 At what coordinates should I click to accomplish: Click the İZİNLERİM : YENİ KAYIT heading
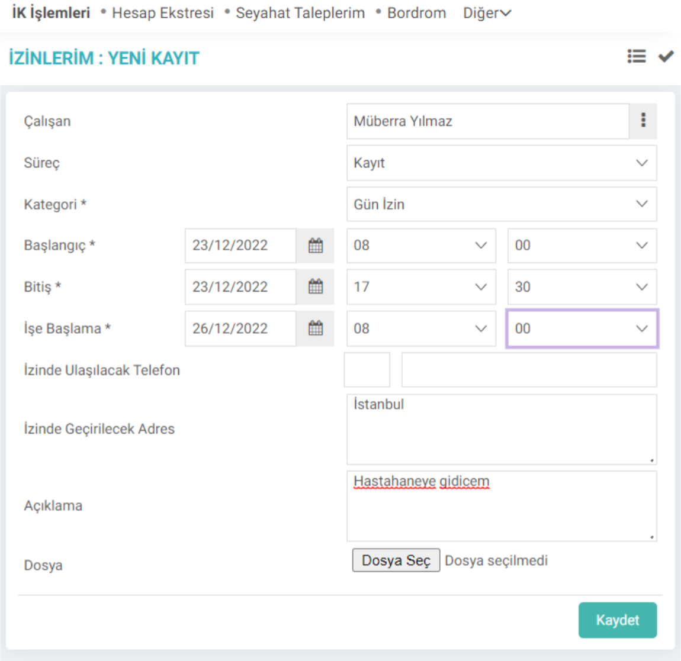tap(104, 58)
